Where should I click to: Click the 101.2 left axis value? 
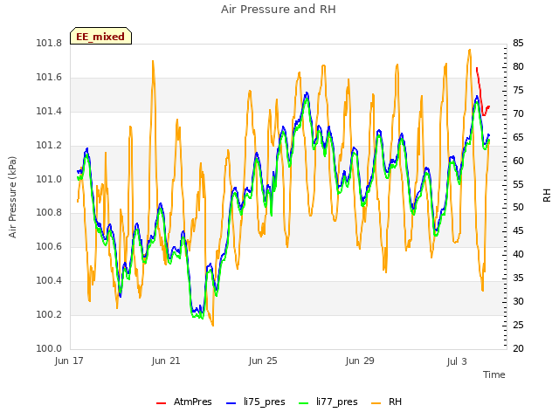coord(49,146)
